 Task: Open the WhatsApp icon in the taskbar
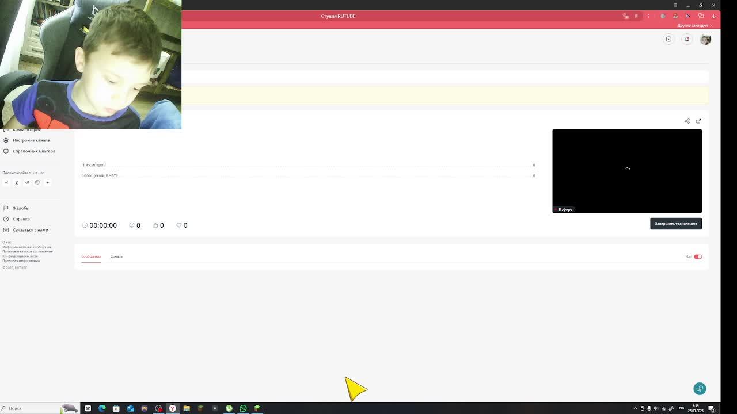[x=243, y=408]
